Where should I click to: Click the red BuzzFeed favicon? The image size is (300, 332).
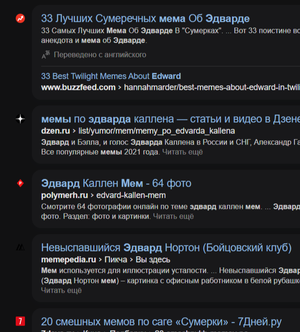point(20,19)
